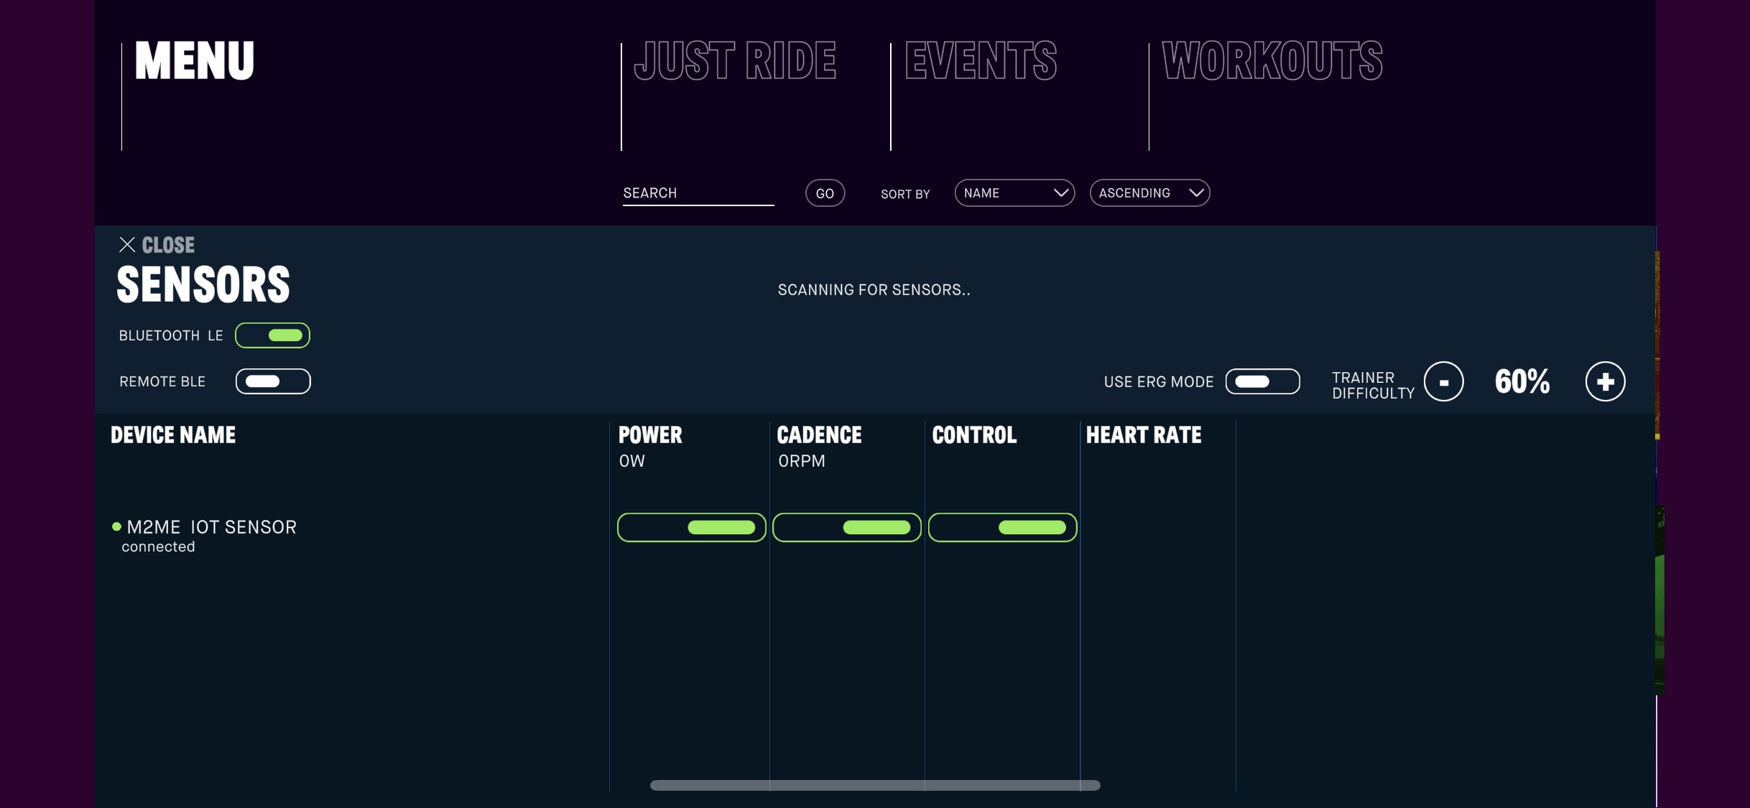Click the horizontal scrollbar at bottom

point(874,785)
